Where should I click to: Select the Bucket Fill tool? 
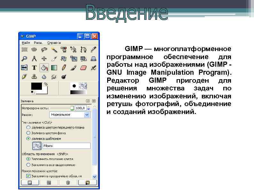[44, 68]
